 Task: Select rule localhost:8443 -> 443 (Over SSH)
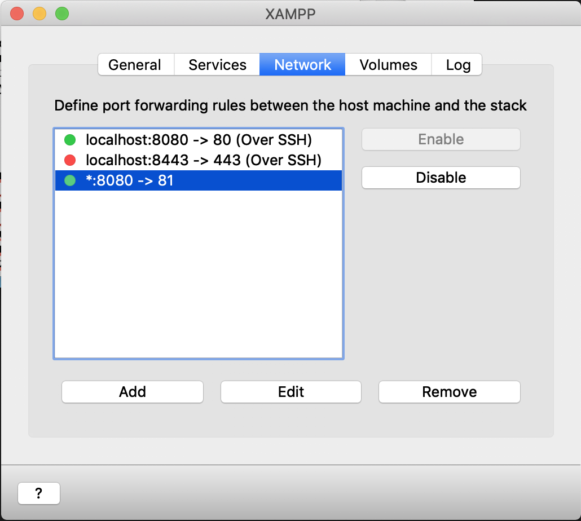pos(198,160)
